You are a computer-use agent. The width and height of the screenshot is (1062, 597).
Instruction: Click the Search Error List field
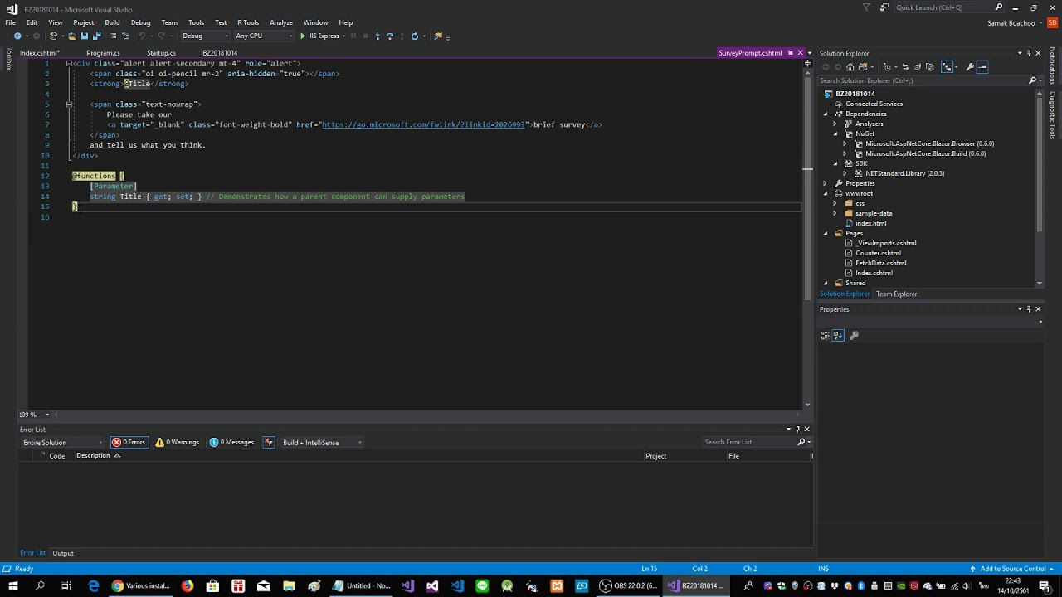pos(749,442)
